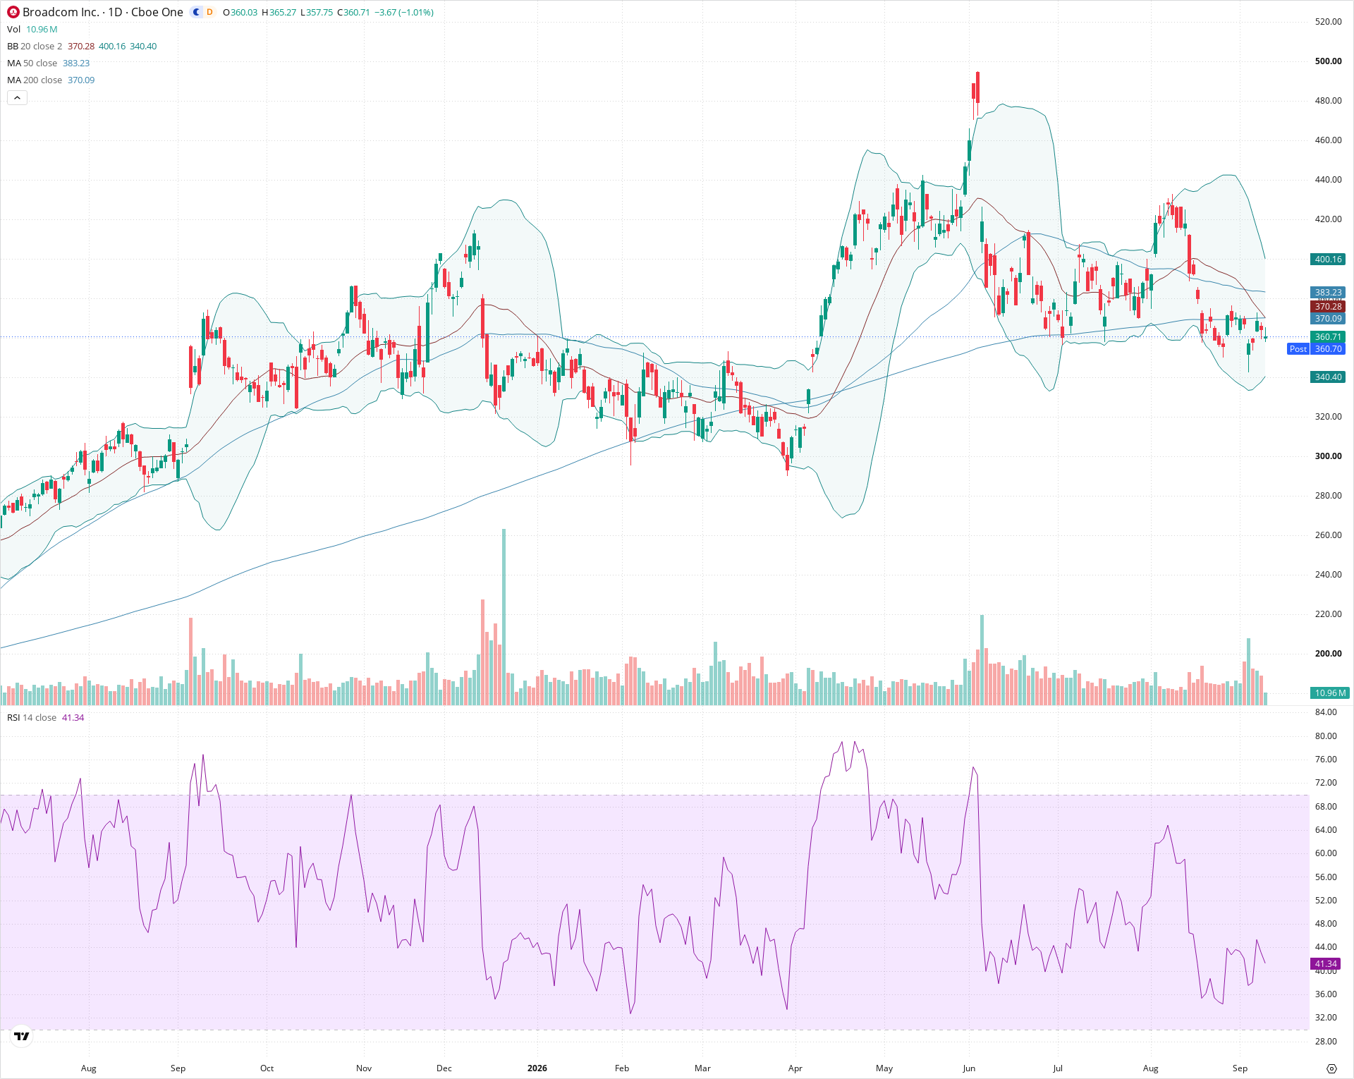
Task: Click the 41.34 value in RSI legend
Action: point(73,717)
